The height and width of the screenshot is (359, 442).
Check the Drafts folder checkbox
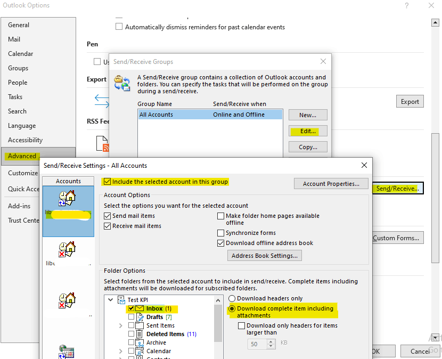coord(131,317)
